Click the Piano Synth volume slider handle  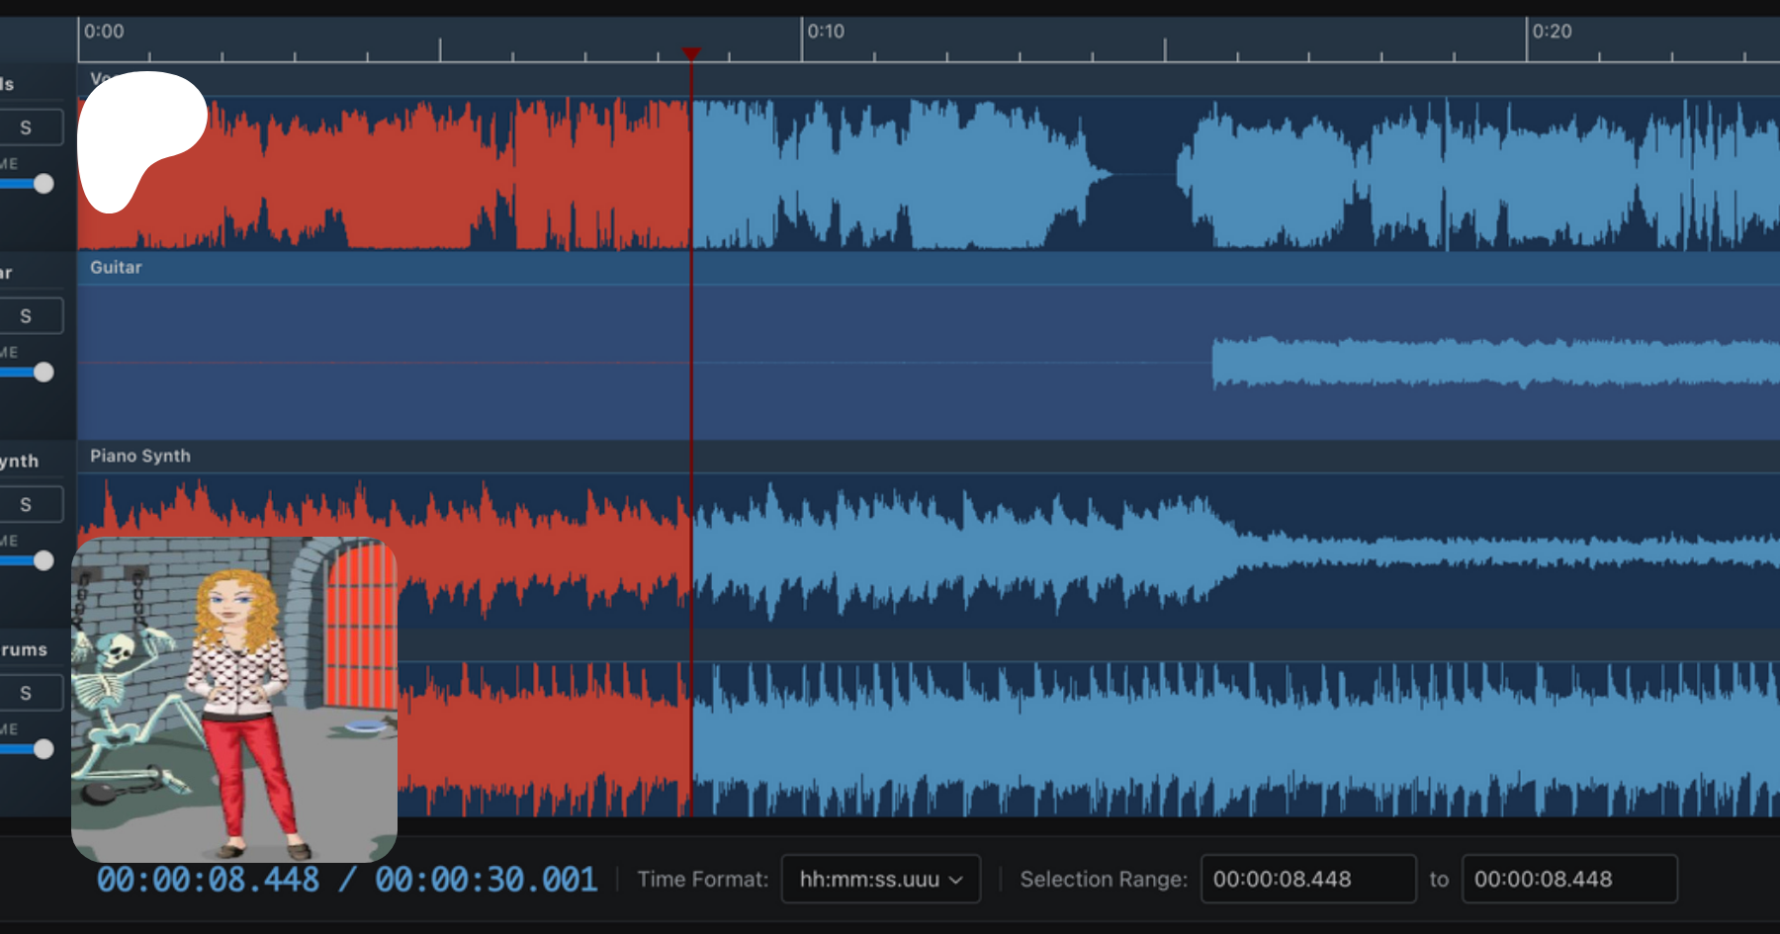[44, 561]
